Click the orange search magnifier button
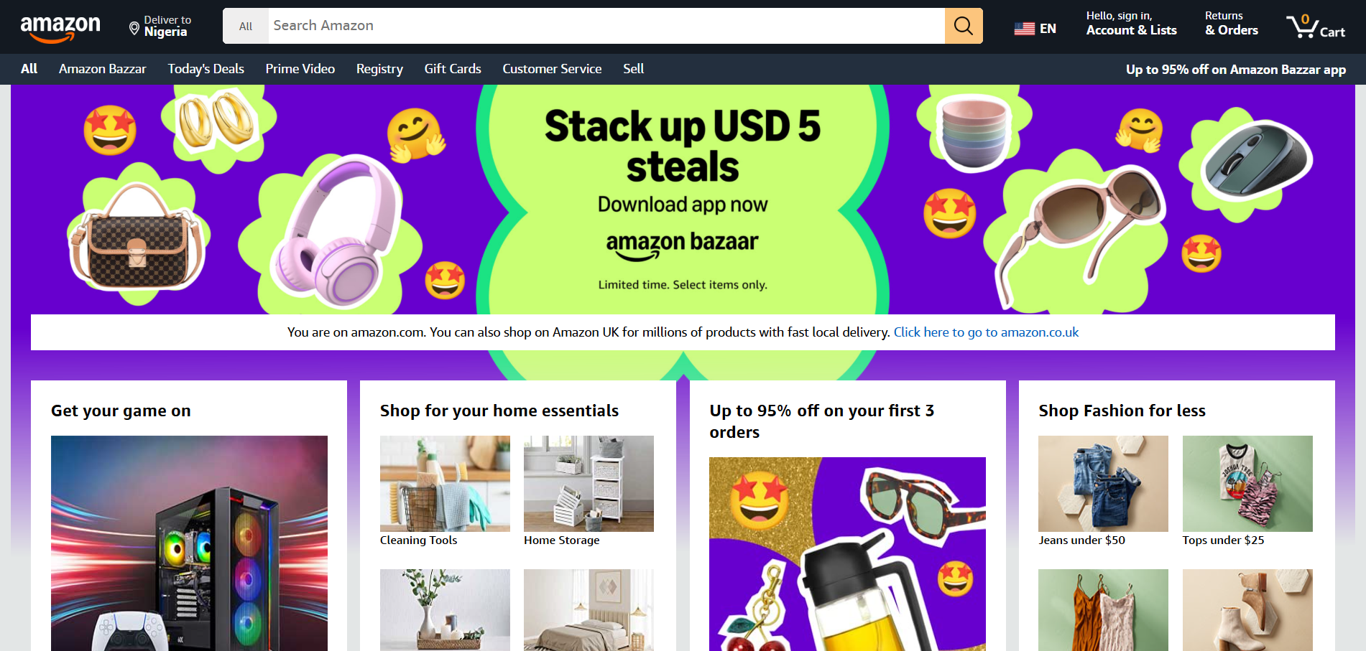Viewport: 1366px width, 651px height. 964,26
